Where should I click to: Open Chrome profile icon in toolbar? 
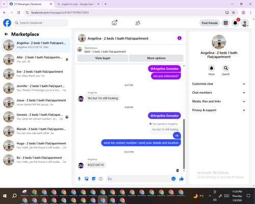[x=243, y=13]
